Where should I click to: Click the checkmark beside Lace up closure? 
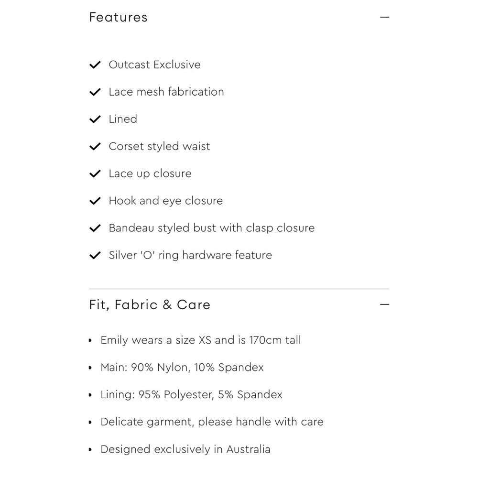pos(95,174)
